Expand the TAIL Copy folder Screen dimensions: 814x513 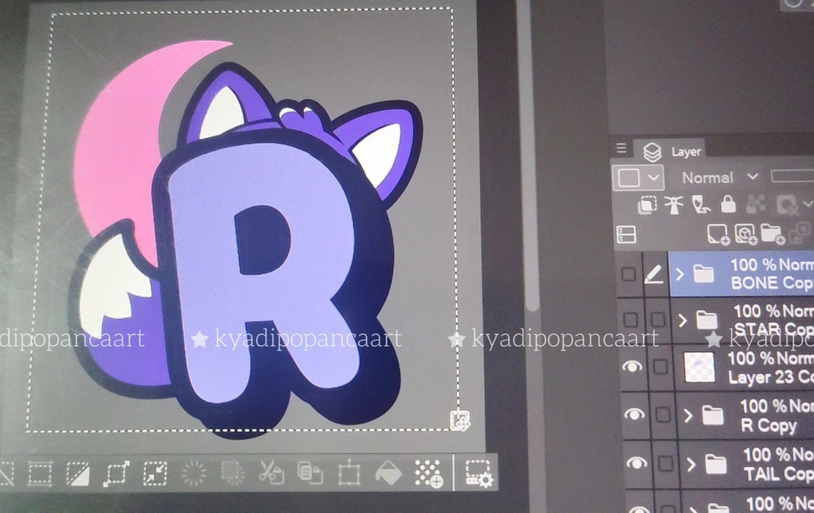point(692,464)
